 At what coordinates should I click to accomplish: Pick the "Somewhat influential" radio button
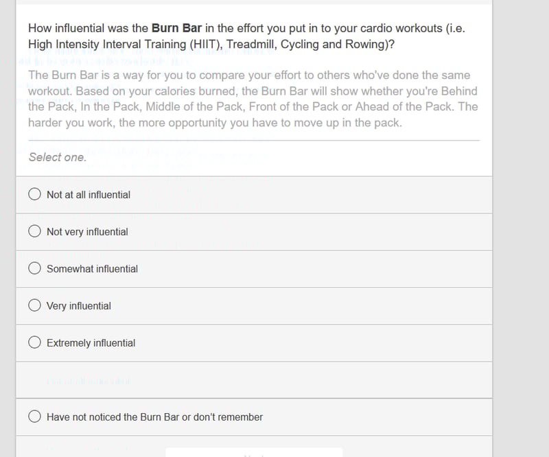point(35,268)
